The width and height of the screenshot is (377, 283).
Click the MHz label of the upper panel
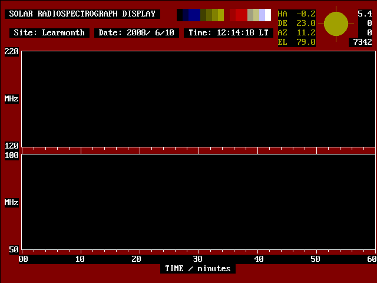(x=12, y=98)
